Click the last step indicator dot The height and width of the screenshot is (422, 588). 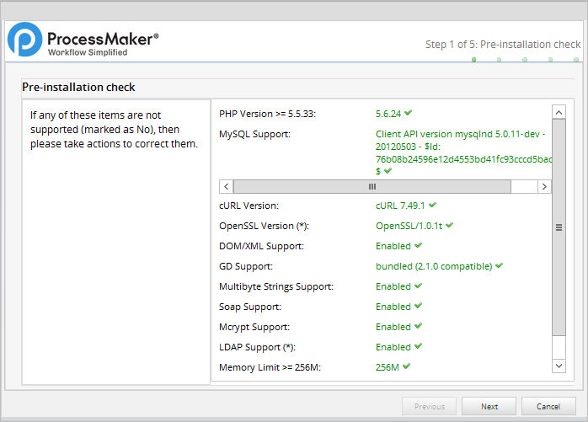[576, 60]
